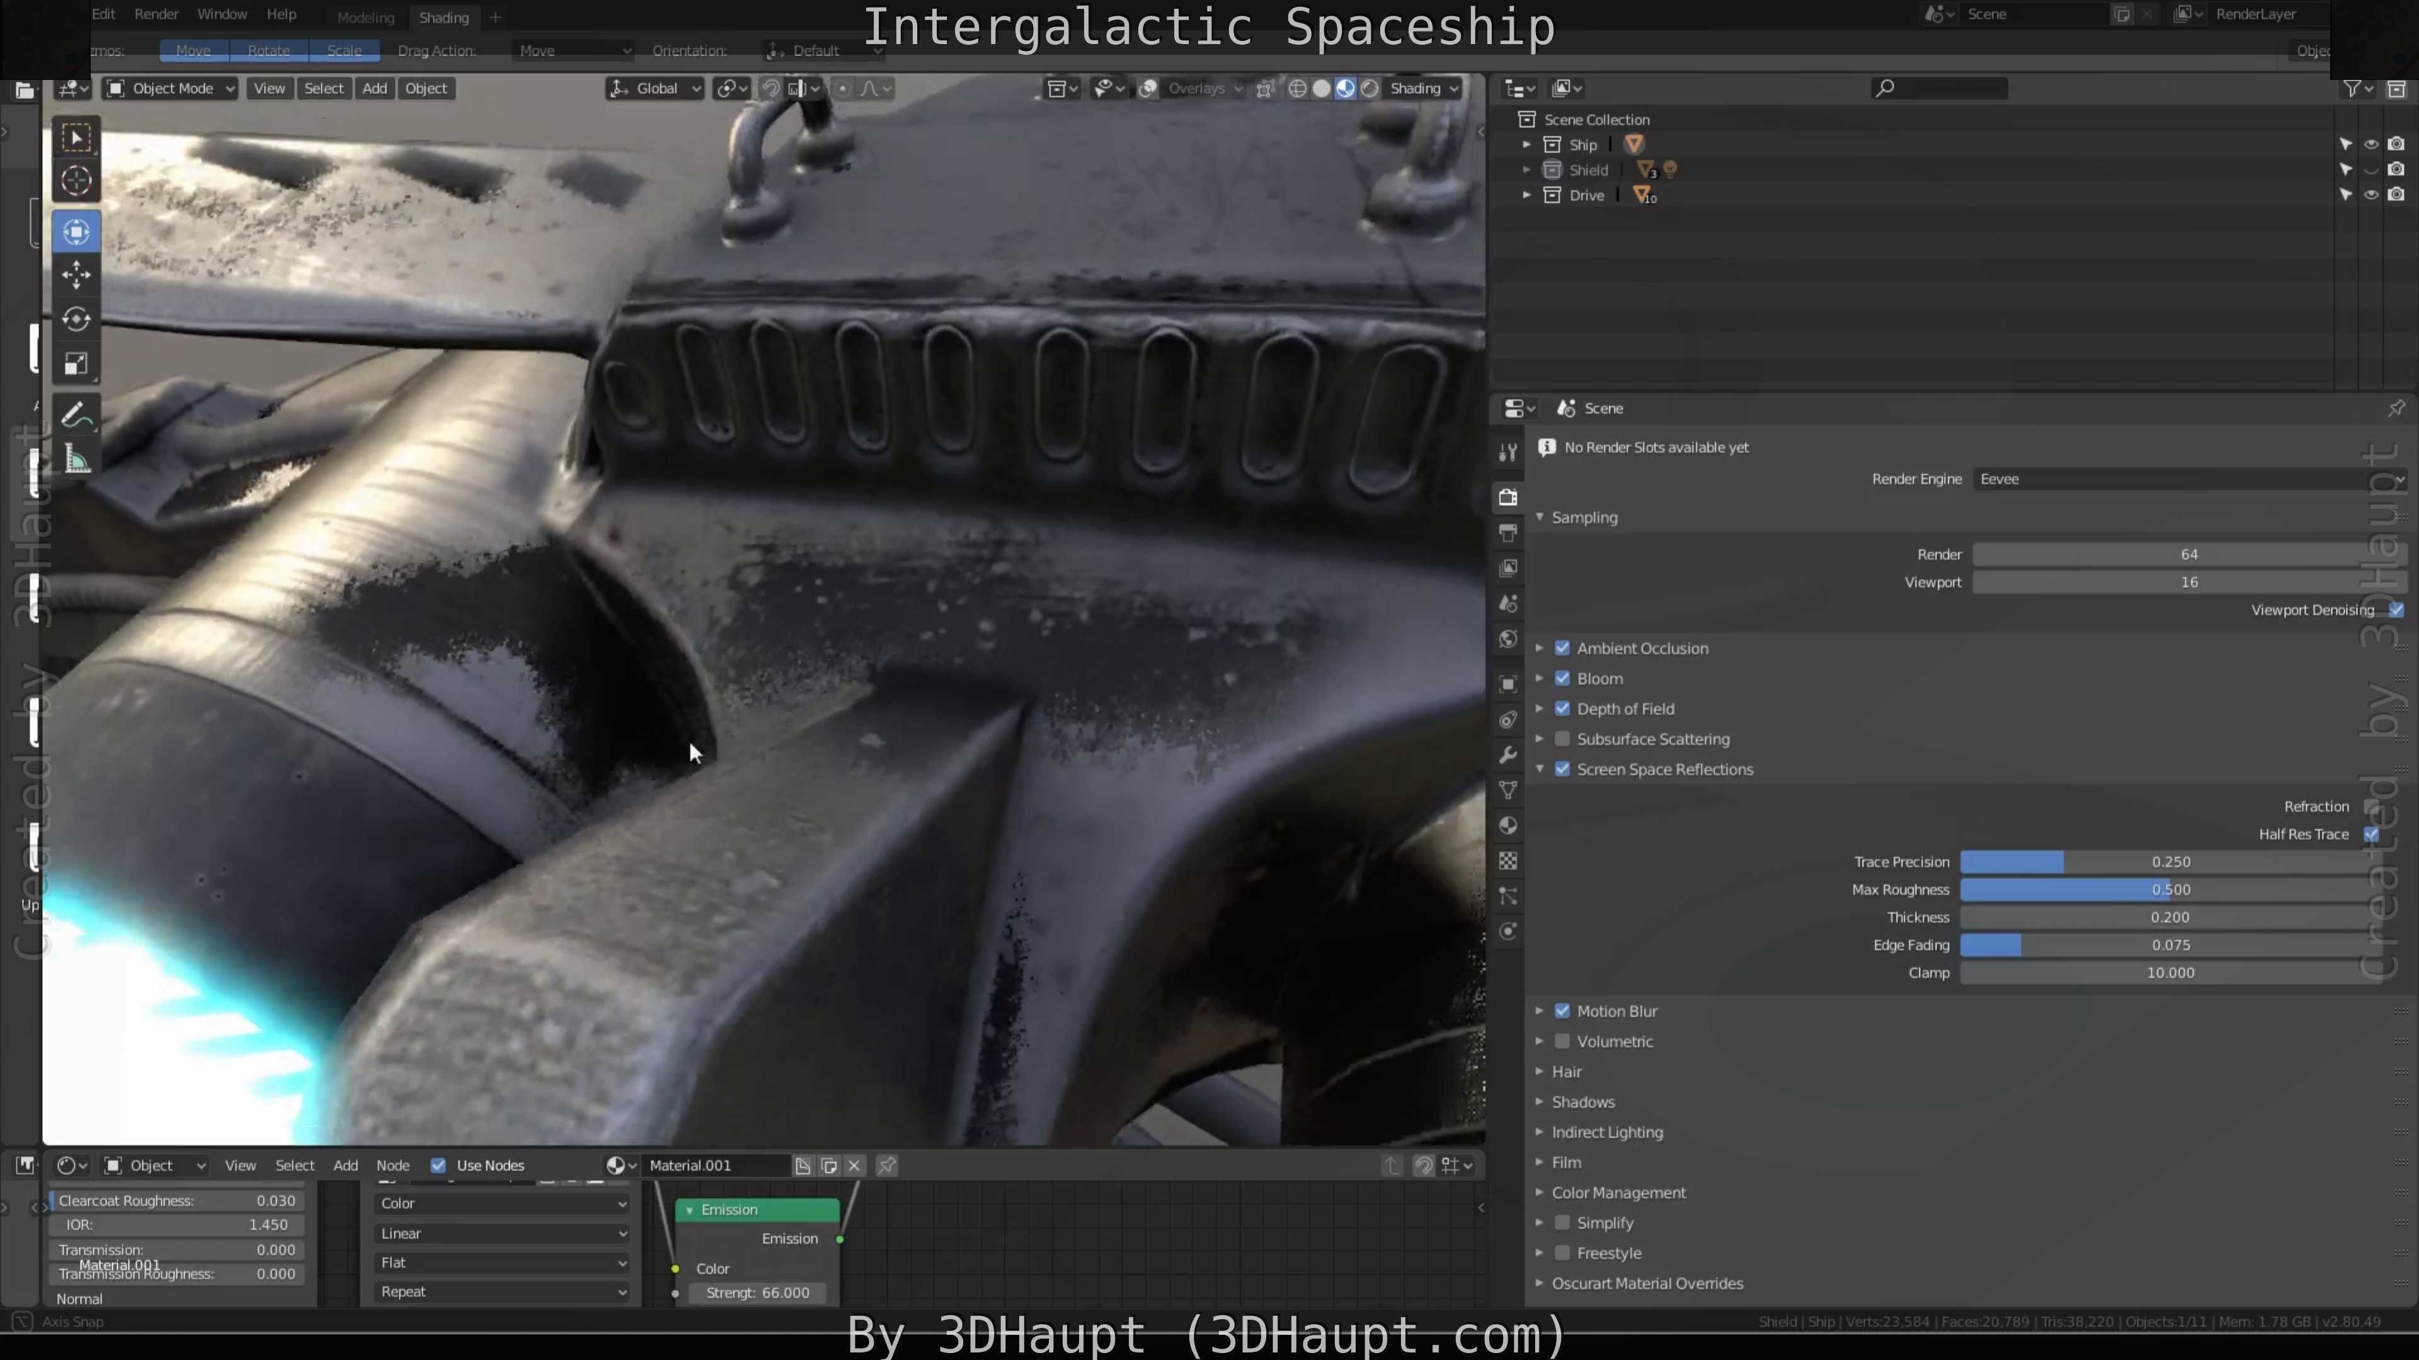Uncheck Use Nodes in node editor

coord(438,1165)
